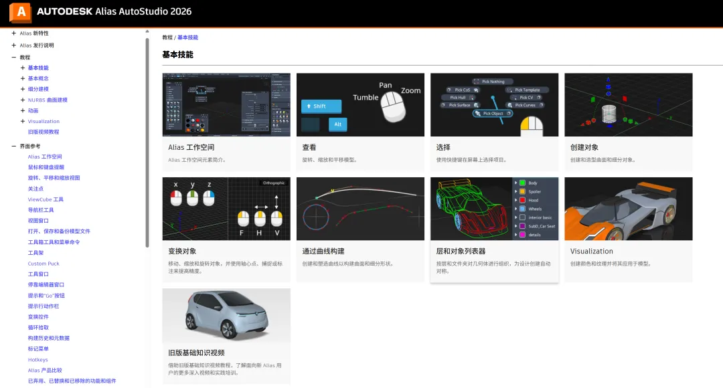Open the 旧版基础知识视频 card thumbnail

(226, 316)
